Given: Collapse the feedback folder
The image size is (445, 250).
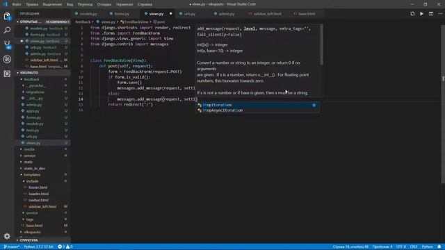Looking at the screenshot, I should point(31,79).
